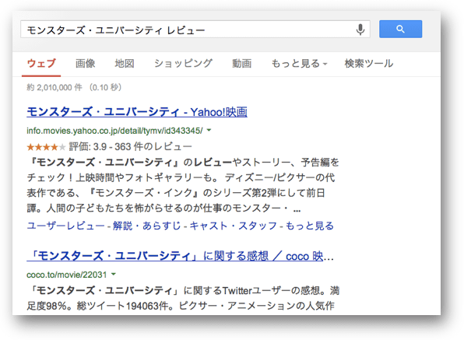Screen dimensions: 464x340
Task: Open the ユーザーレビュー sitelink
Action: click(65, 226)
